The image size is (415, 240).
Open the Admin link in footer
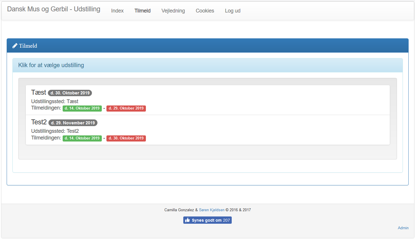(x=403, y=228)
